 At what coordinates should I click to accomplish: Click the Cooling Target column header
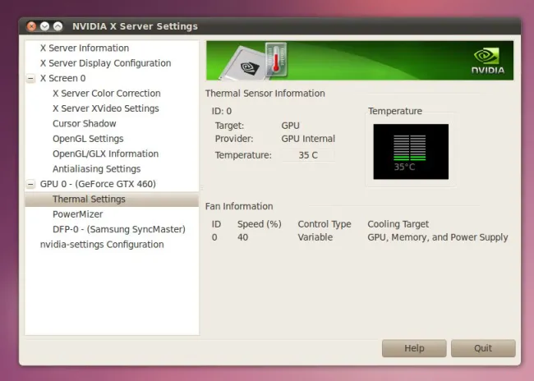click(398, 224)
